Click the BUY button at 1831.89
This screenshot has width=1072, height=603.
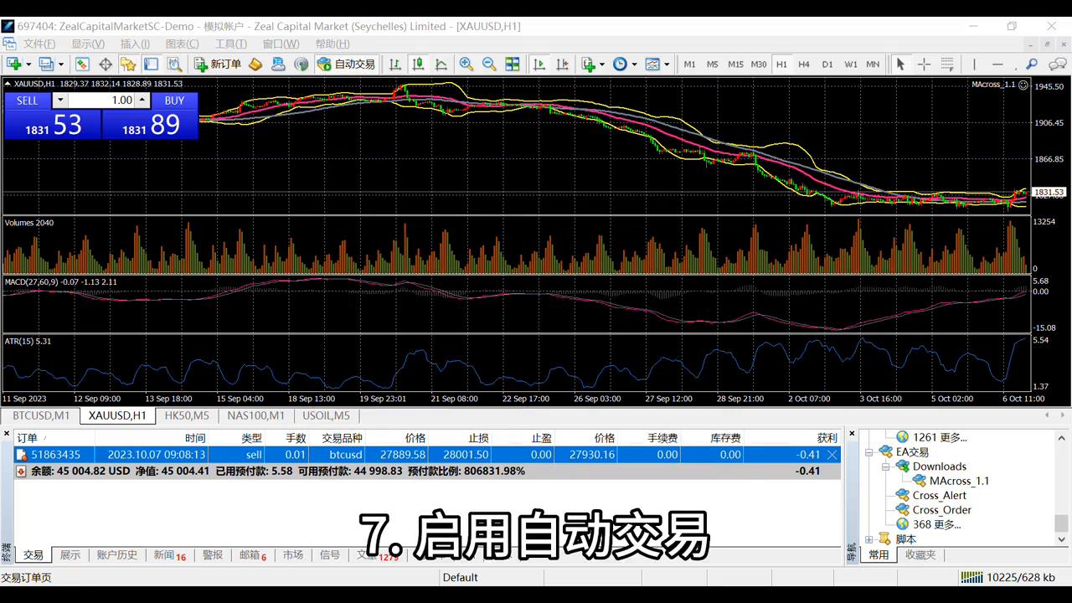pyautogui.click(x=149, y=124)
